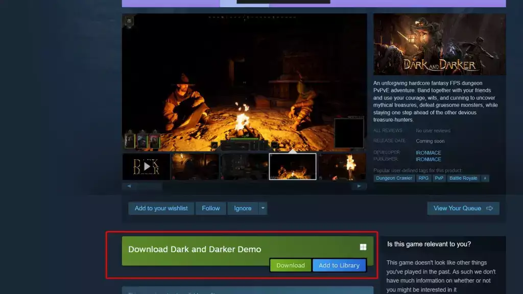Open the IRONMACE publisher link
The height and width of the screenshot is (294, 523).
429,159
